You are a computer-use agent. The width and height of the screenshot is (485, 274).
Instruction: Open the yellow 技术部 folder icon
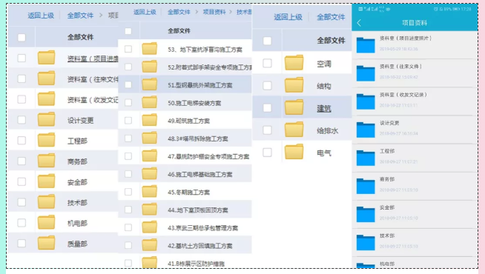(47, 202)
